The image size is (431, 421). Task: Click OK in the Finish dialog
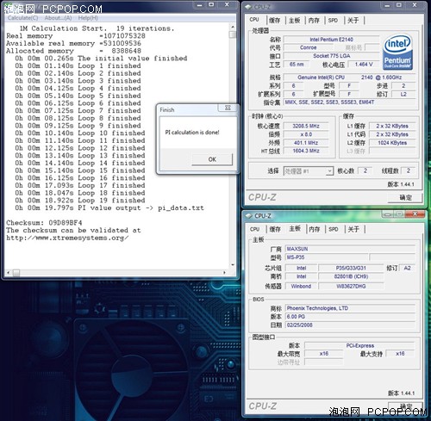coord(212,159)
